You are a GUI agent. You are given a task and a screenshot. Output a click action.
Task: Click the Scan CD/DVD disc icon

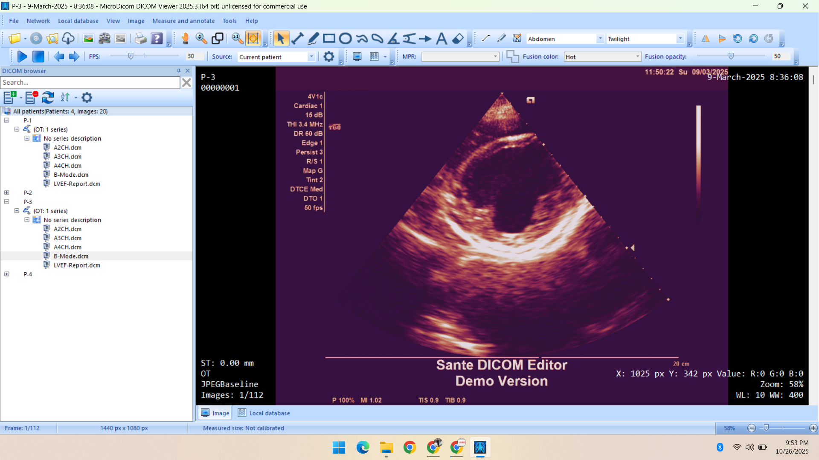pos(36,39)
